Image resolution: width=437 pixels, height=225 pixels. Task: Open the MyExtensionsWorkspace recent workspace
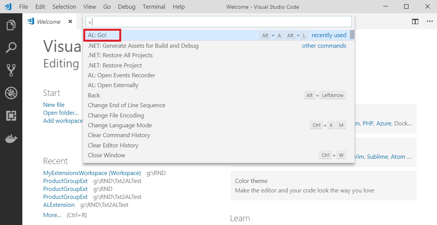point(92,173)
